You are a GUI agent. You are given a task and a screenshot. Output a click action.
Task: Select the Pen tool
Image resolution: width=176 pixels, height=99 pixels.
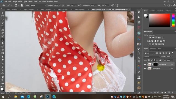tap(2, 64)
